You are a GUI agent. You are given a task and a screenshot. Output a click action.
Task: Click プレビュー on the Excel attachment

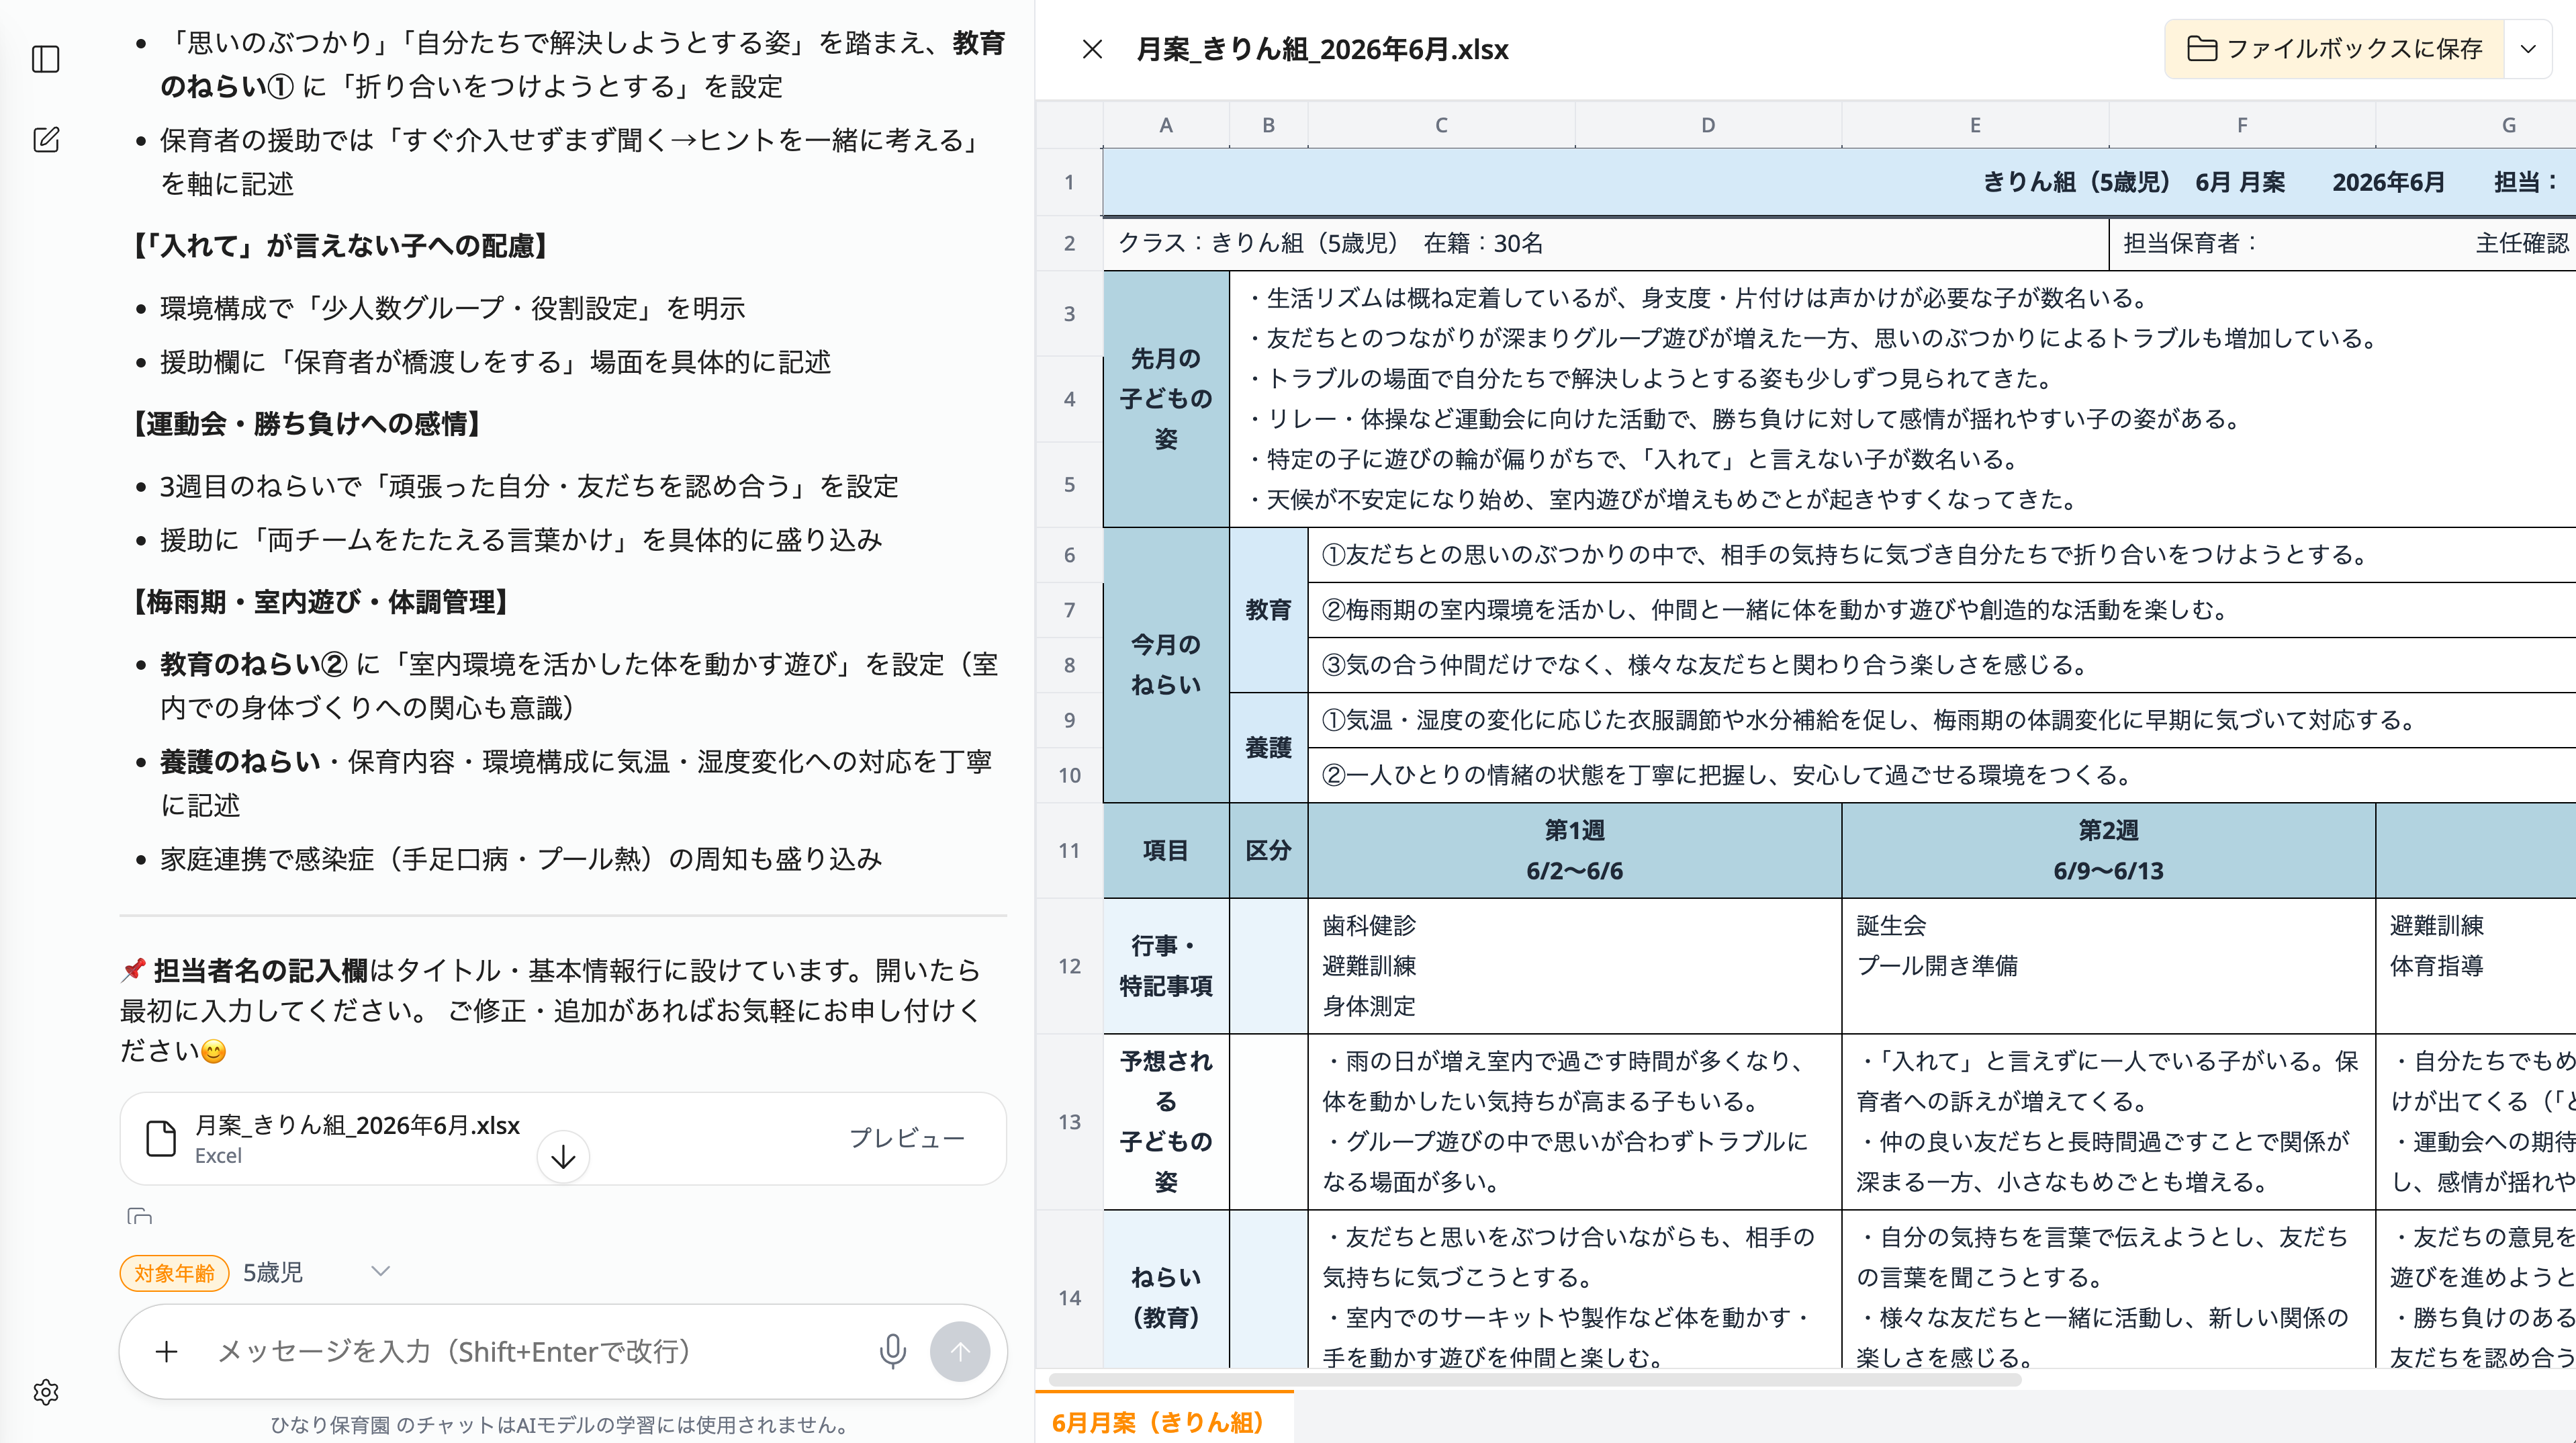point(907,1138)
